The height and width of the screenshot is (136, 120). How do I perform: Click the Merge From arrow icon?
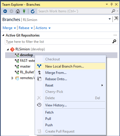pyautogui.click(x=39, y=72)
